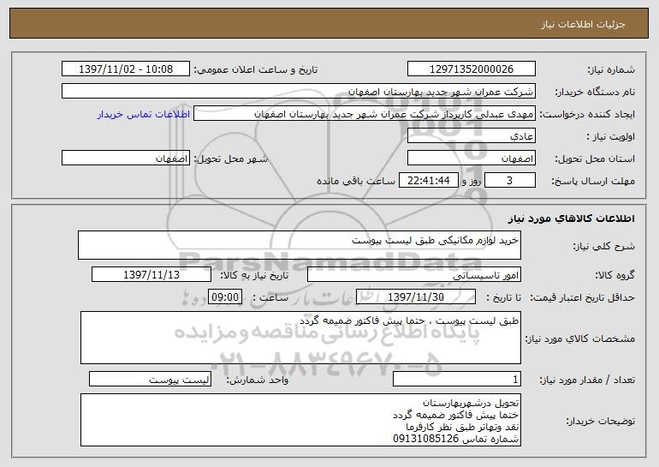Click the اطلاعات کالاهای مورد نیاز section heading
Screen dimensions: 659x467
pyautogui.click(x=571, y=219)
